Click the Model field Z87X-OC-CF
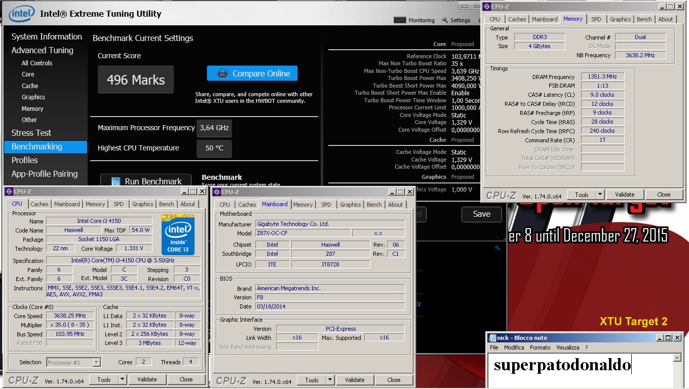689x389 pixels. tap(303, 233)
